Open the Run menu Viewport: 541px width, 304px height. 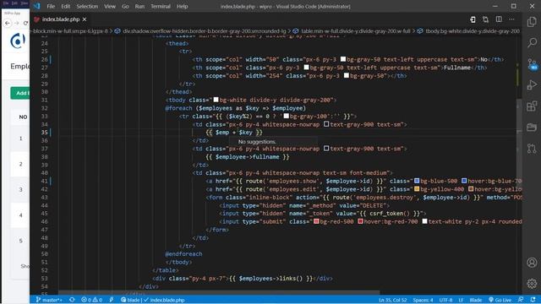point(139,6)
